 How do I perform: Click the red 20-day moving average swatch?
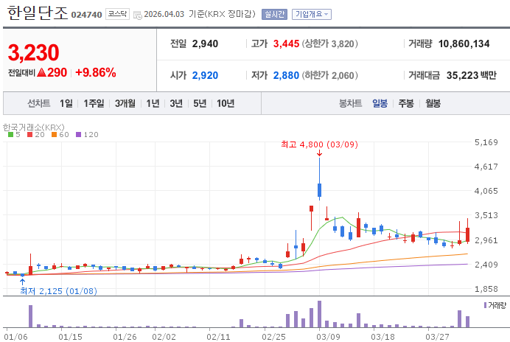point(30,135)
